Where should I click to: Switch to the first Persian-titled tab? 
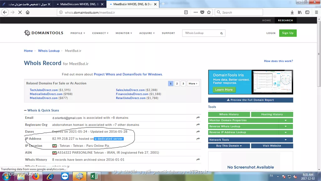click(x=27, y=4)
